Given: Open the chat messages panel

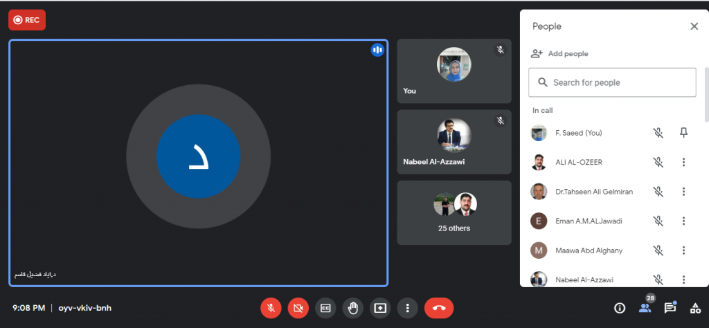Looking at the screenshot, I should pos(670,308).
